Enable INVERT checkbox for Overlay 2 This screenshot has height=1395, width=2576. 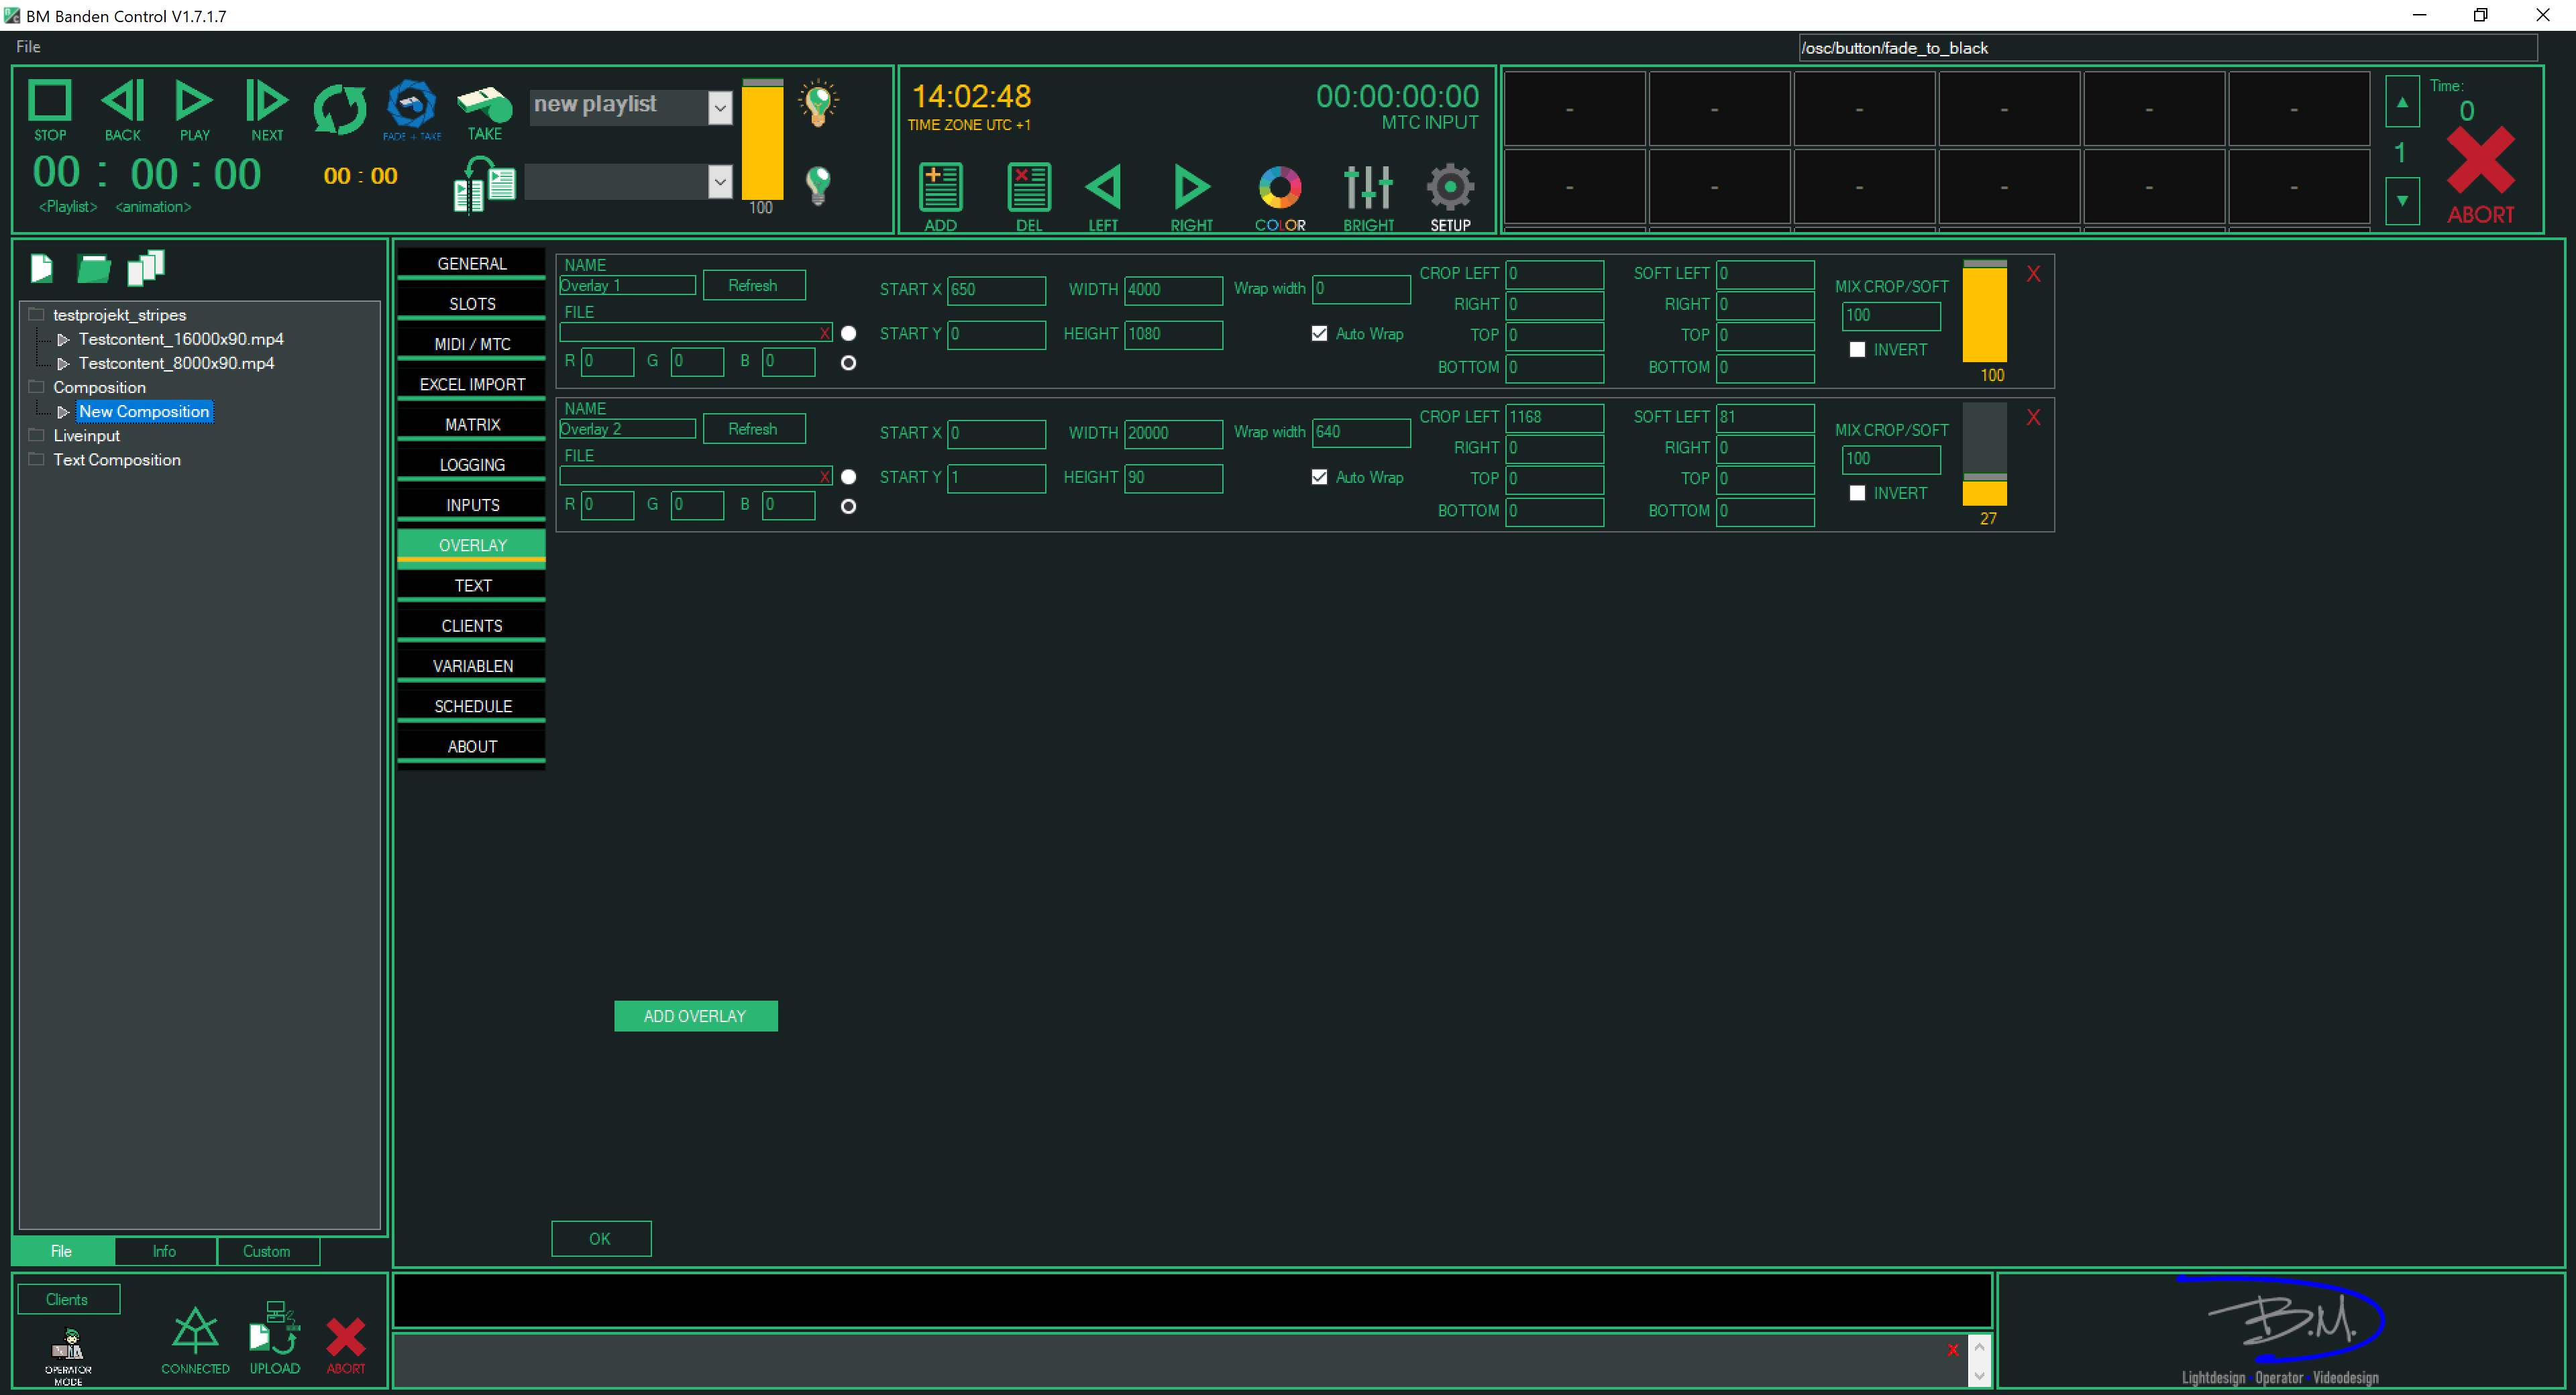click(1857, 493)
